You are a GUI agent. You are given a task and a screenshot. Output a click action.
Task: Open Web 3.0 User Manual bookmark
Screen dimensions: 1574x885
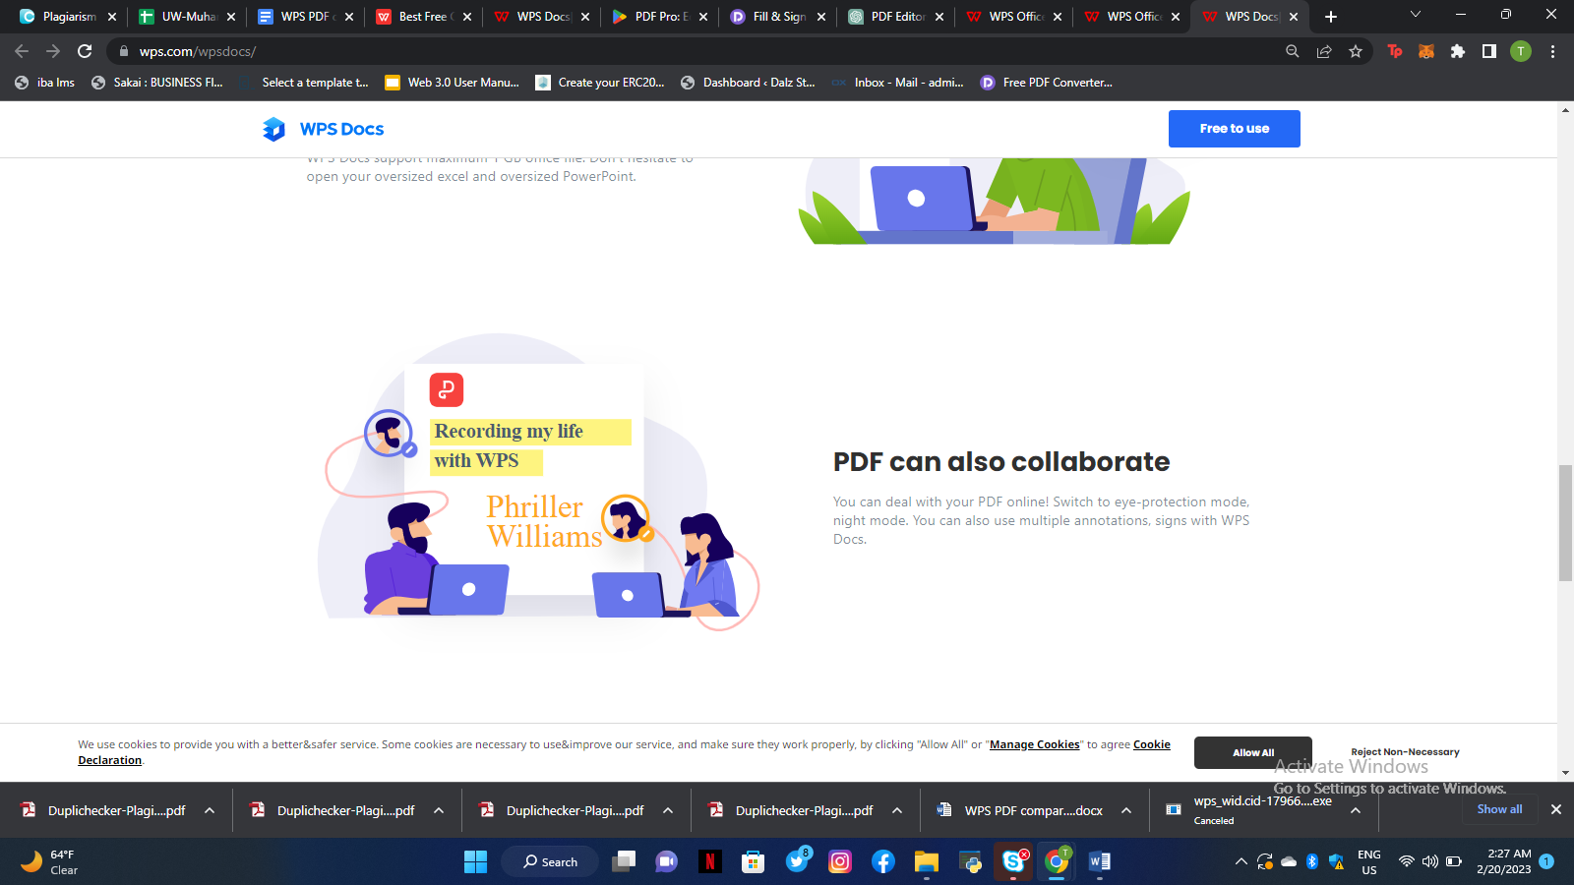[452, 83]
